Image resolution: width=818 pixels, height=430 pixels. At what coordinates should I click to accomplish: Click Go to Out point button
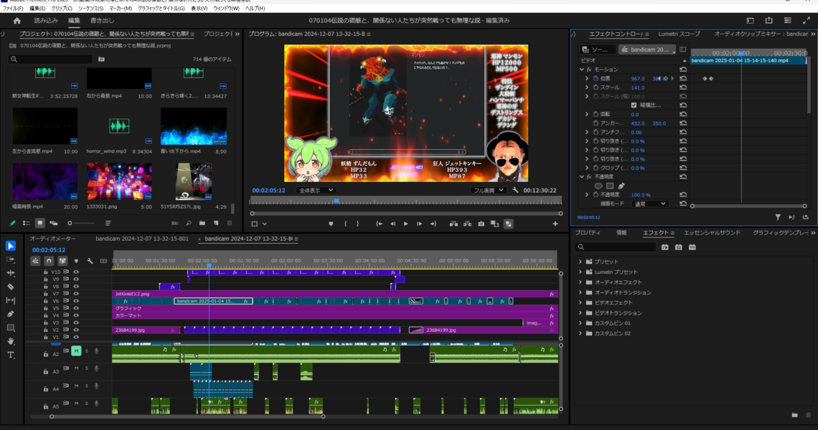[x=433, y=224]
